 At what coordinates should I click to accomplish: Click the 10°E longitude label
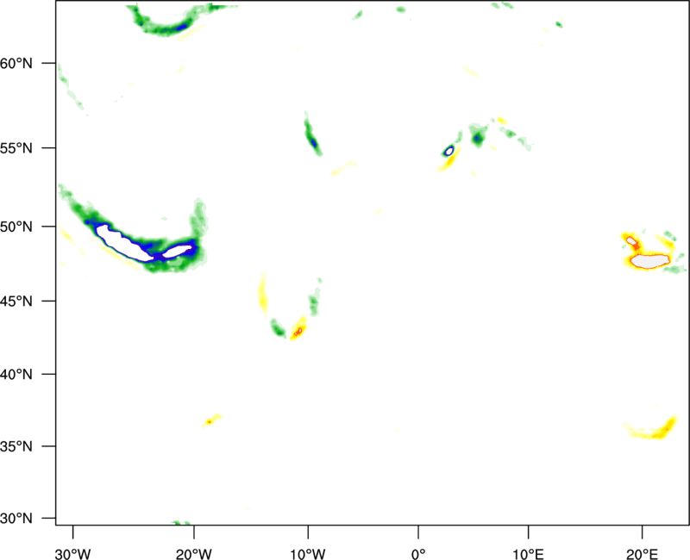(528, 554)
